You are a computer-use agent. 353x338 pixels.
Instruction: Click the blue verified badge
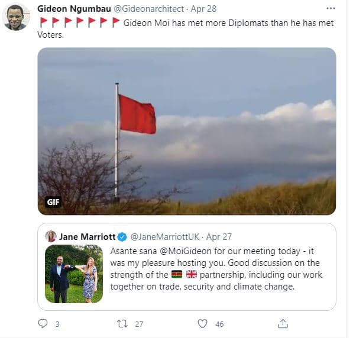click(122, 237)
